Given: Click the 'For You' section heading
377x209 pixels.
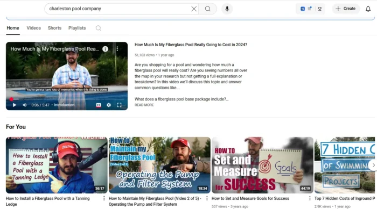Looking at the screenshot, I should tap(16, 127).
